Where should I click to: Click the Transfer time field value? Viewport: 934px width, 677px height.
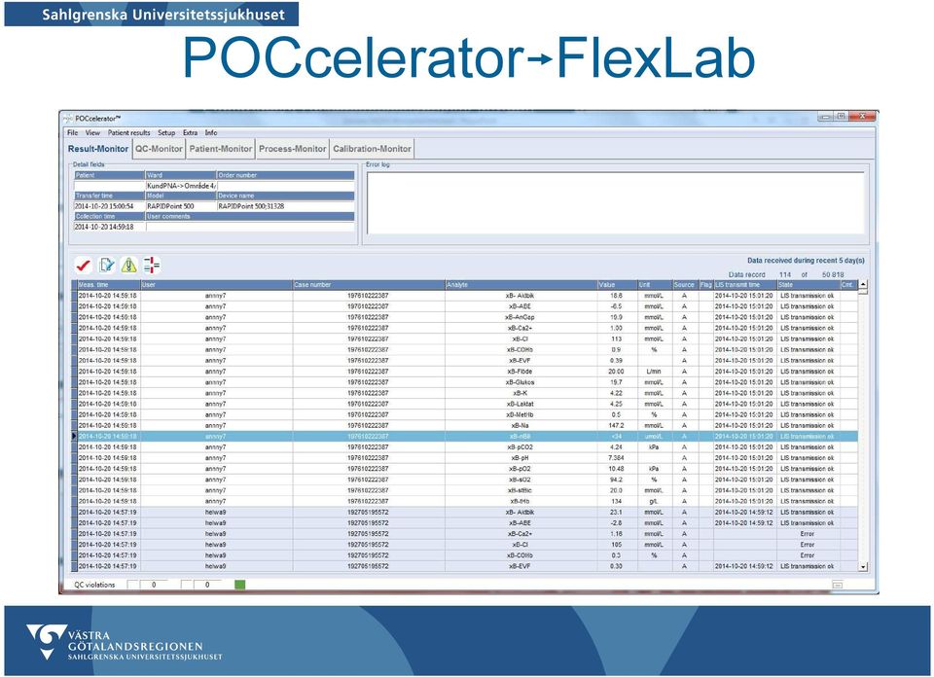(x=110, y=206)
